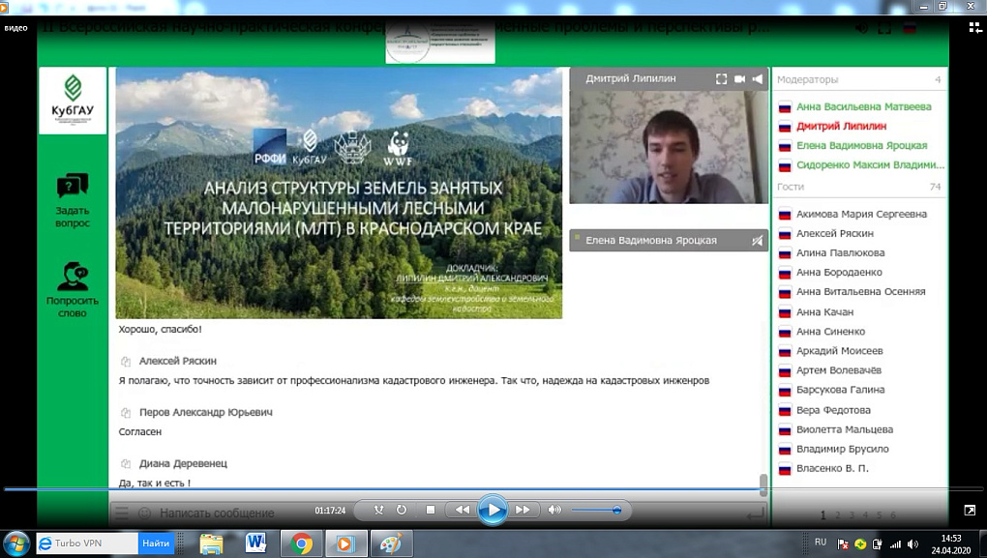Click the 'Попросить слово' request-to-speak icon
Screen dimensions: 987x558
point(73,276)
